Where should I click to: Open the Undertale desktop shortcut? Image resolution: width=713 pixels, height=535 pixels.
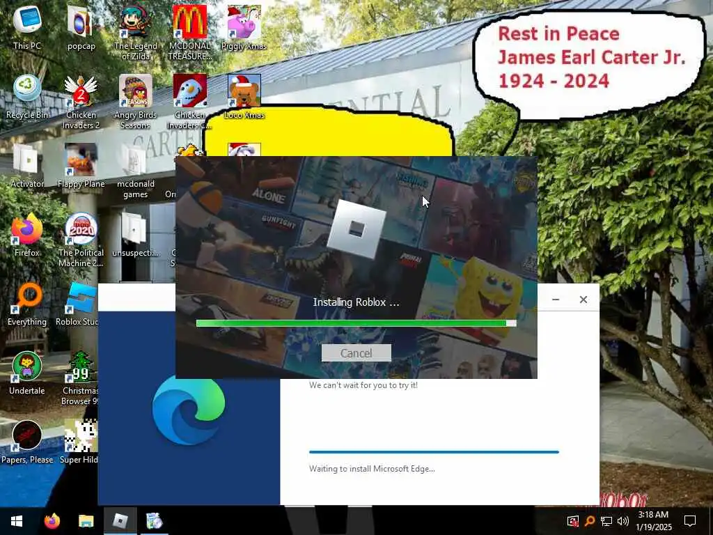27,373
